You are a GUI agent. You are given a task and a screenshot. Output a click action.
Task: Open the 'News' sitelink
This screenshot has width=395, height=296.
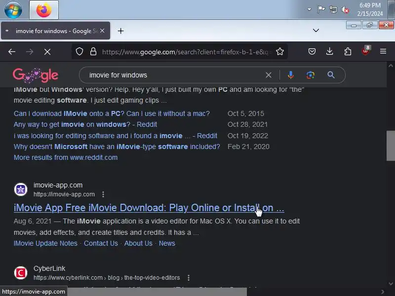point(167,243)
